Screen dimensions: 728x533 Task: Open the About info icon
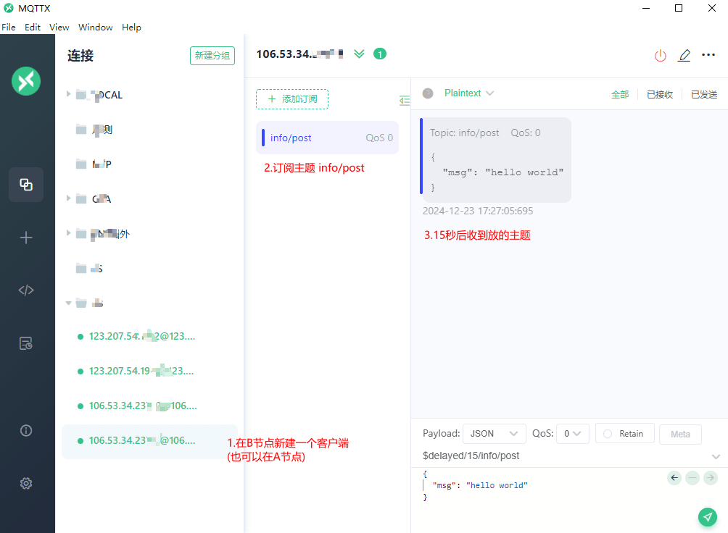(x=26, y=430)
